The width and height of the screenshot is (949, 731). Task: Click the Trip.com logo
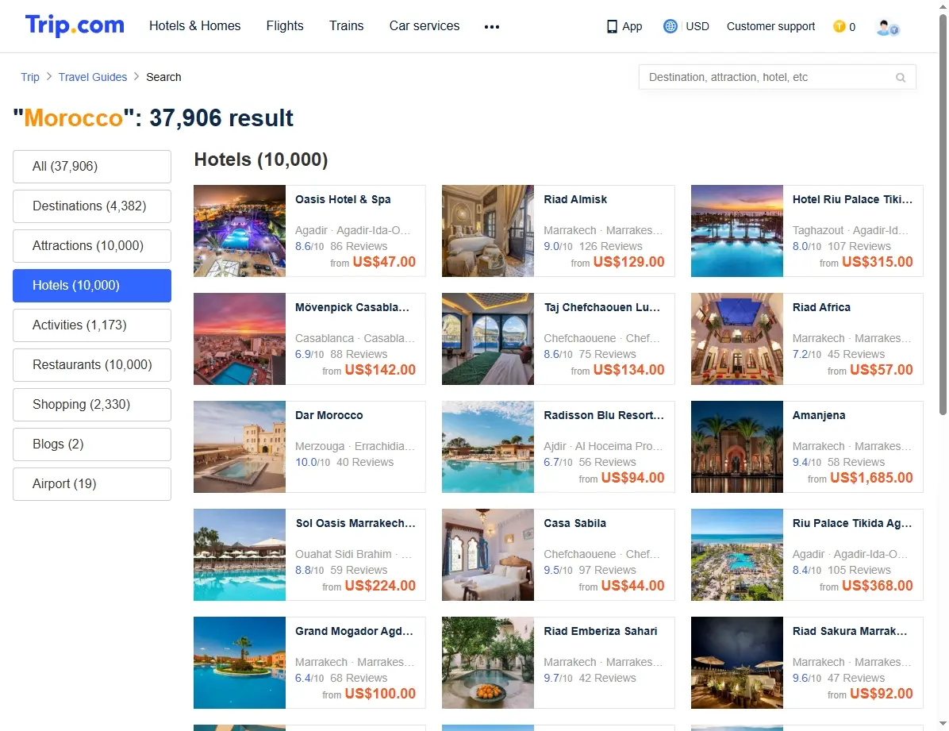[x=75, y=25]
